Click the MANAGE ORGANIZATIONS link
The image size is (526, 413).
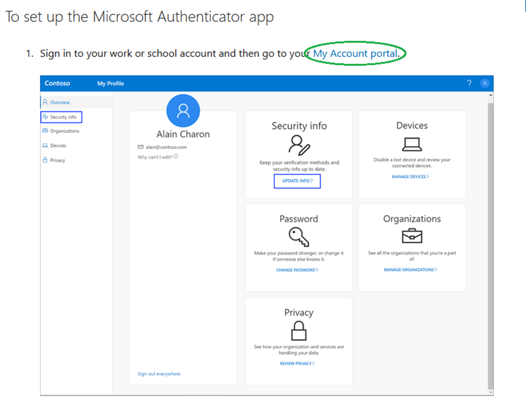click(x=410, y=269)
